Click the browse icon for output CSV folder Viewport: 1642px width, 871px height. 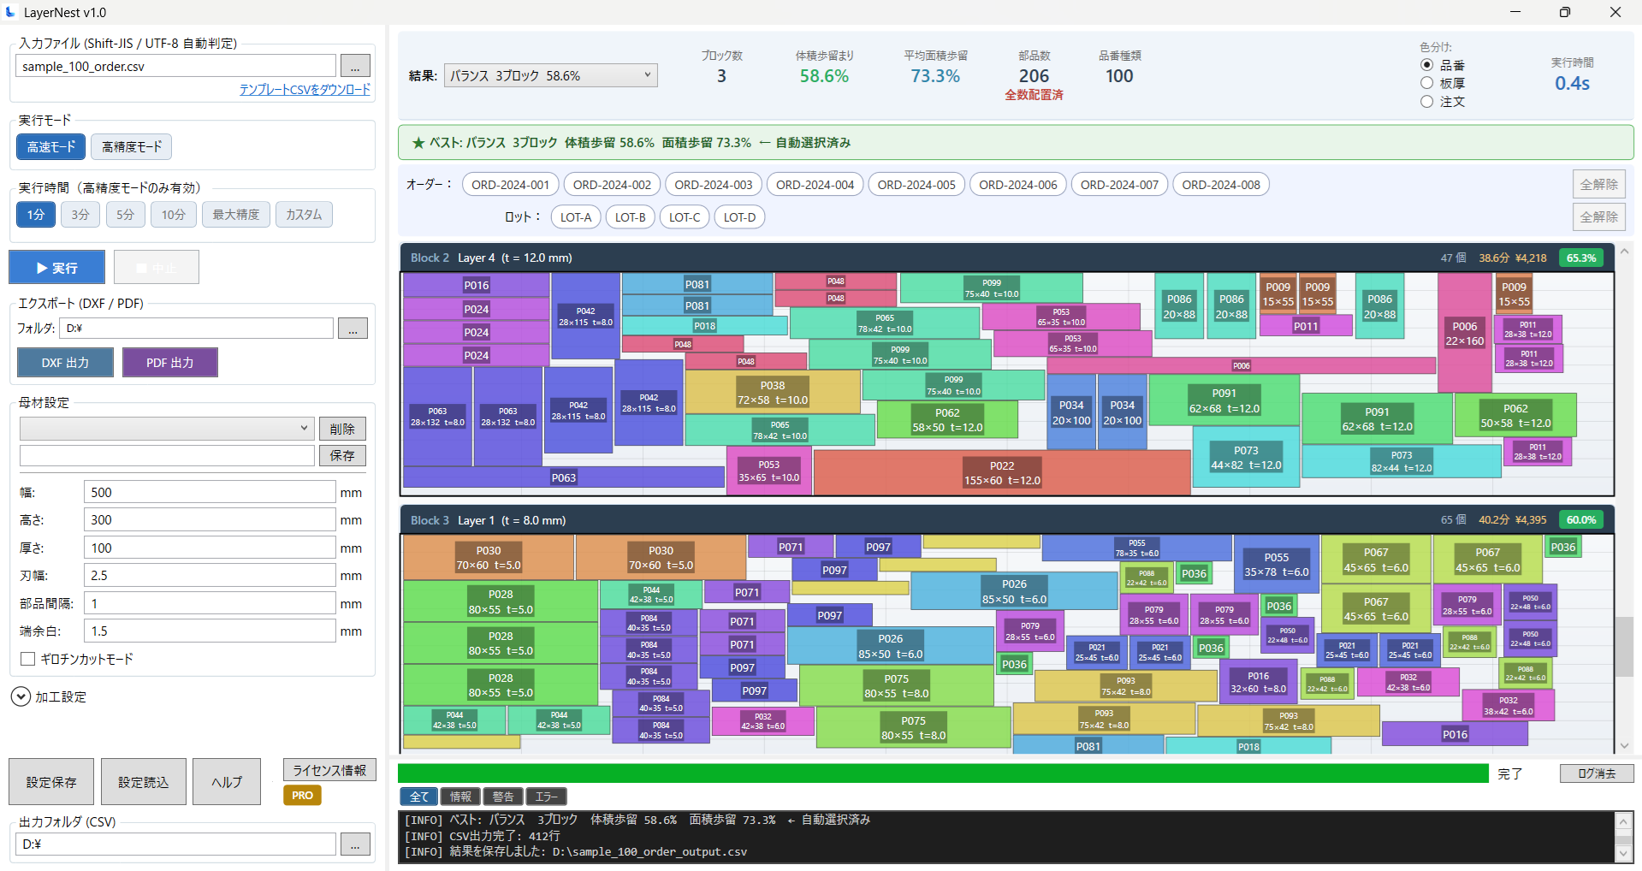[354, 844]
